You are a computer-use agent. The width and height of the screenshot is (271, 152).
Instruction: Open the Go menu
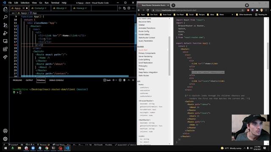click(x=41, y=3)
